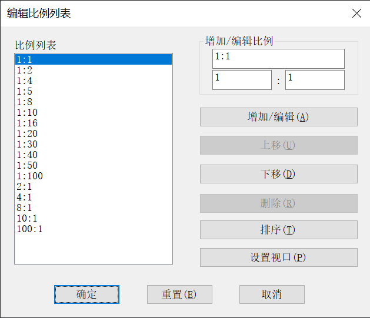Choose the 1:10 scale item
The height and width of the screenshot is (318, 370).
[27, 112]
